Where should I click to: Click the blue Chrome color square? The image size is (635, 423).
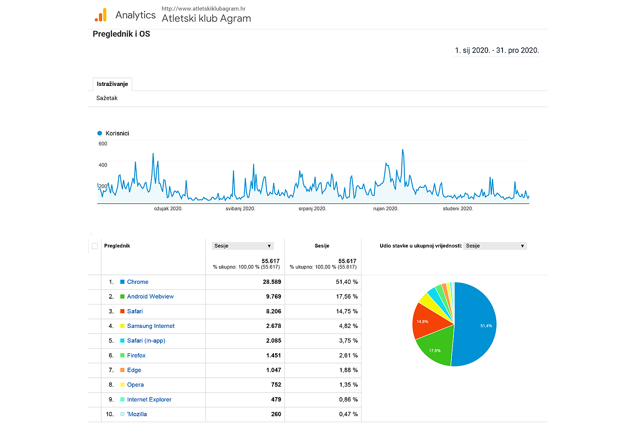click(122, 282)
